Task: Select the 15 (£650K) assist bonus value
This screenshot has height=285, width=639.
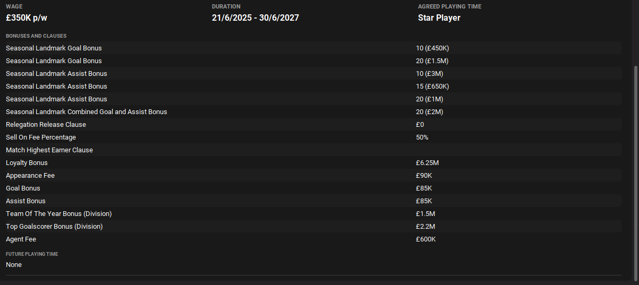Action: tap(432, 87)
